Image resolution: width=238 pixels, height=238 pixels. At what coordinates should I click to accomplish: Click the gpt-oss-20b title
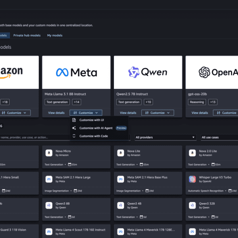pyautogui.click(x=197, y=94)
